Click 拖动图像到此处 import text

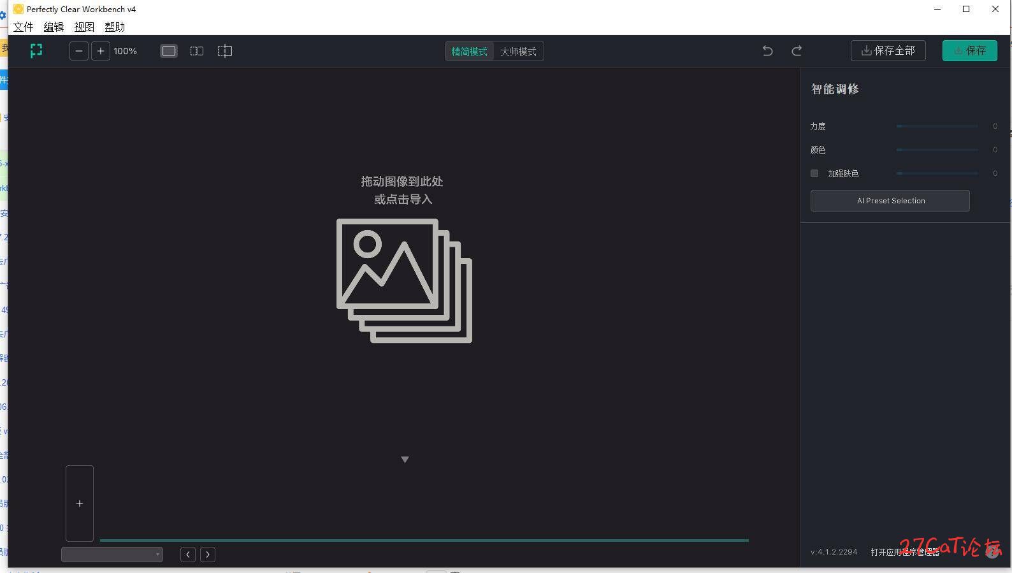click(x=402, y=182)
